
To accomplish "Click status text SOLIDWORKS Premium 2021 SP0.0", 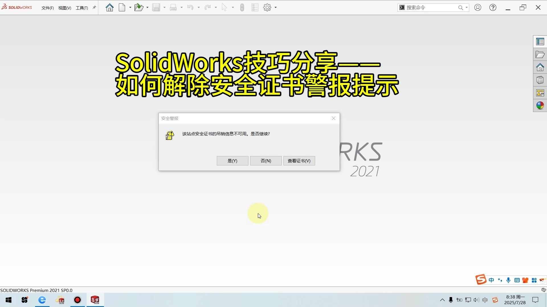I will pos(36,290).
